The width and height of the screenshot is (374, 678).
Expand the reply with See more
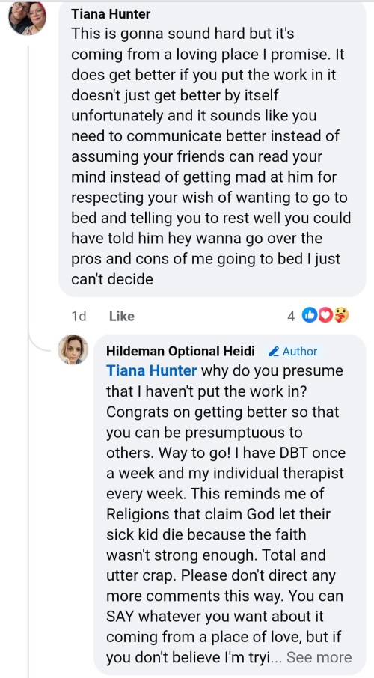click(319, 657)
